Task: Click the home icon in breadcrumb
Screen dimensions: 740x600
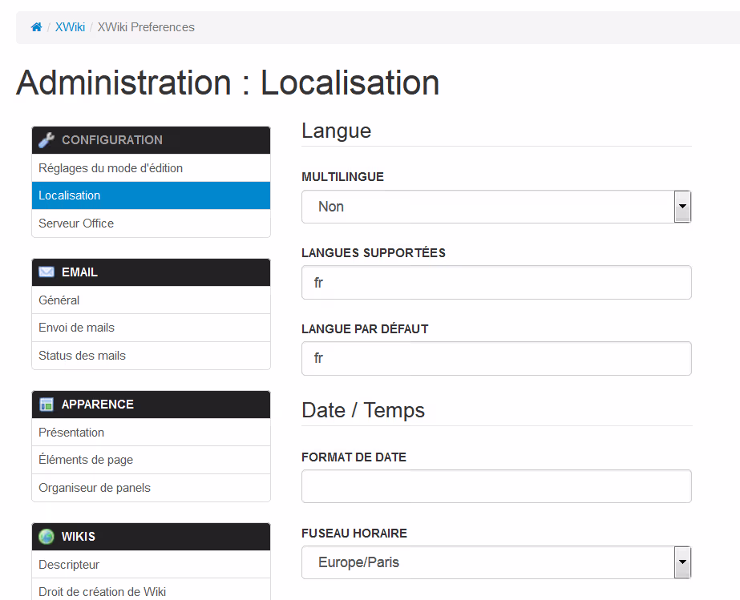Action: pos(36,27)
